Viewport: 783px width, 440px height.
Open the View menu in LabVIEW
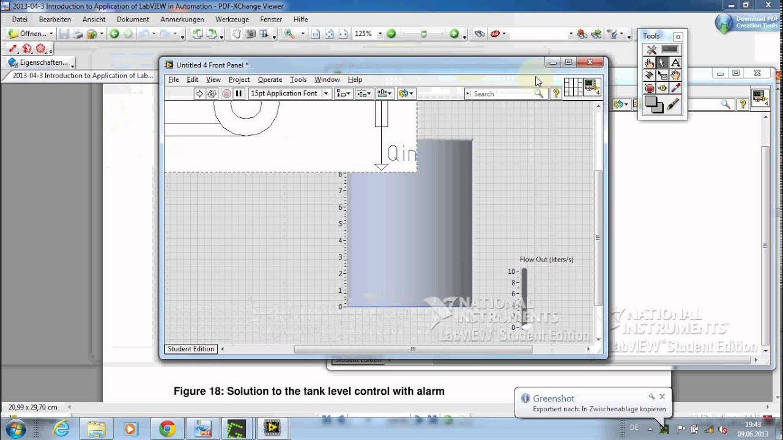213,79
